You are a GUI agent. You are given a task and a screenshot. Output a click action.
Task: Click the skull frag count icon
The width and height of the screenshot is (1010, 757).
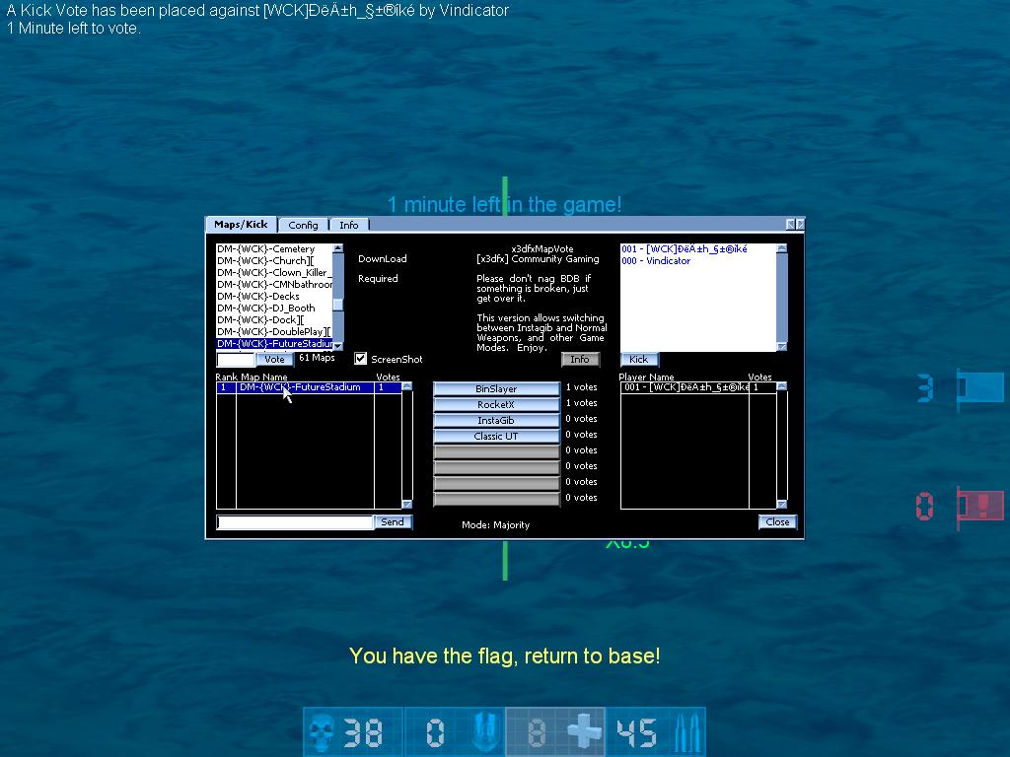pos(320,732)
